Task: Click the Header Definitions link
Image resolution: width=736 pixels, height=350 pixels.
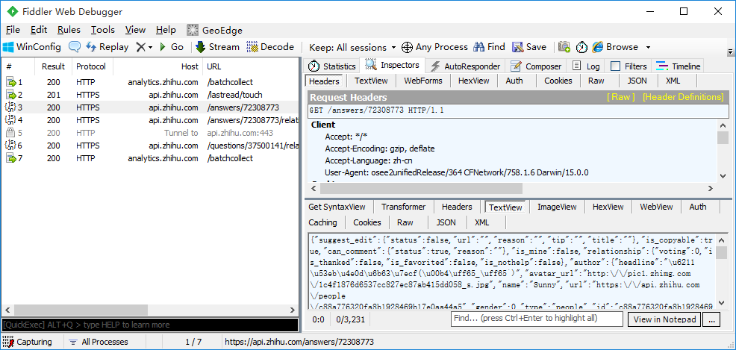Action: [683, 97]
